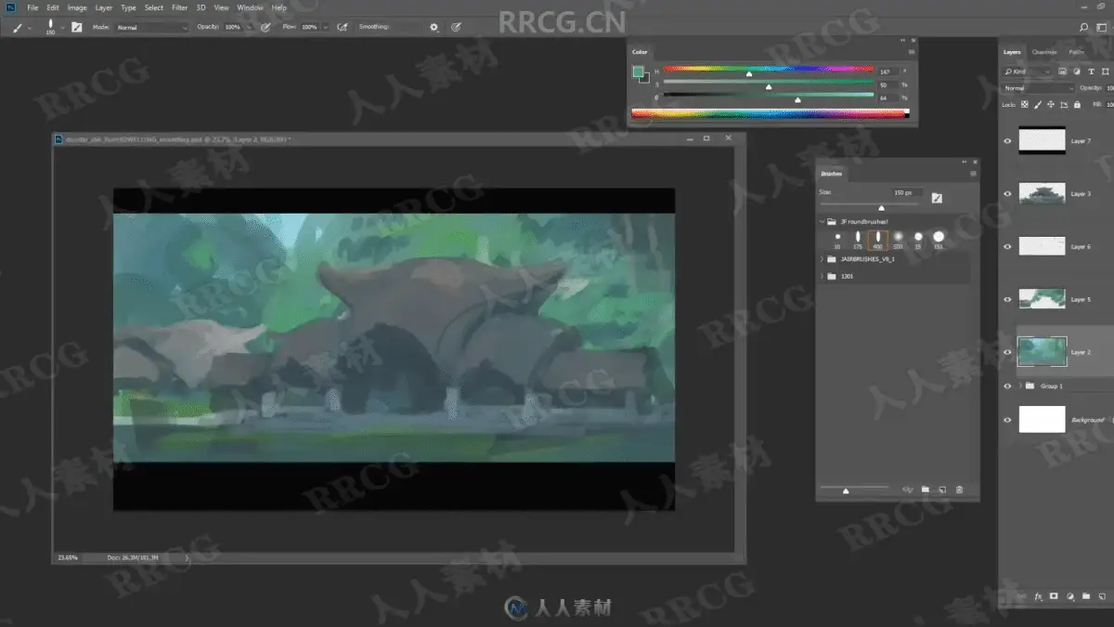Click the Opacity 100% field in options bar
This screenshot has width=1114, height=627.
tap(232, 27)
